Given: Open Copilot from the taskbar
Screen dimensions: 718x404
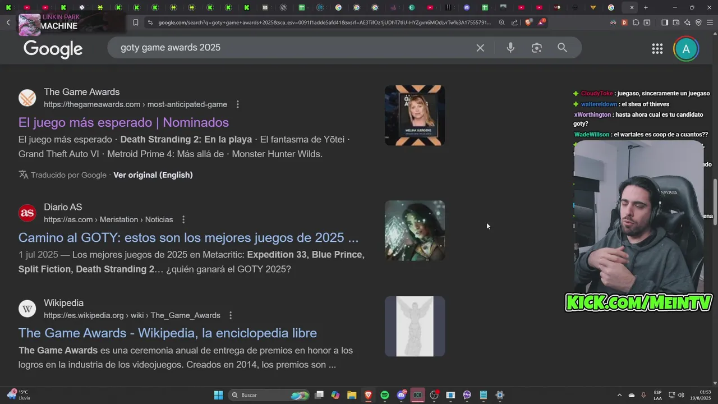Looking at the screenshot, I should point(335,395).
